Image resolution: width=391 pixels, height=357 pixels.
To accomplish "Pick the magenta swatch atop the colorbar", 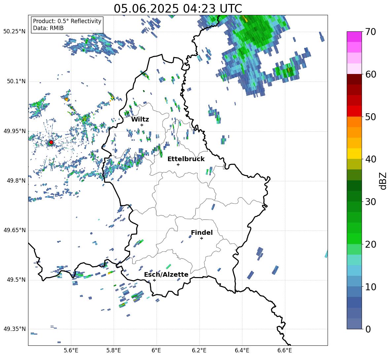I will click(354, 37).
